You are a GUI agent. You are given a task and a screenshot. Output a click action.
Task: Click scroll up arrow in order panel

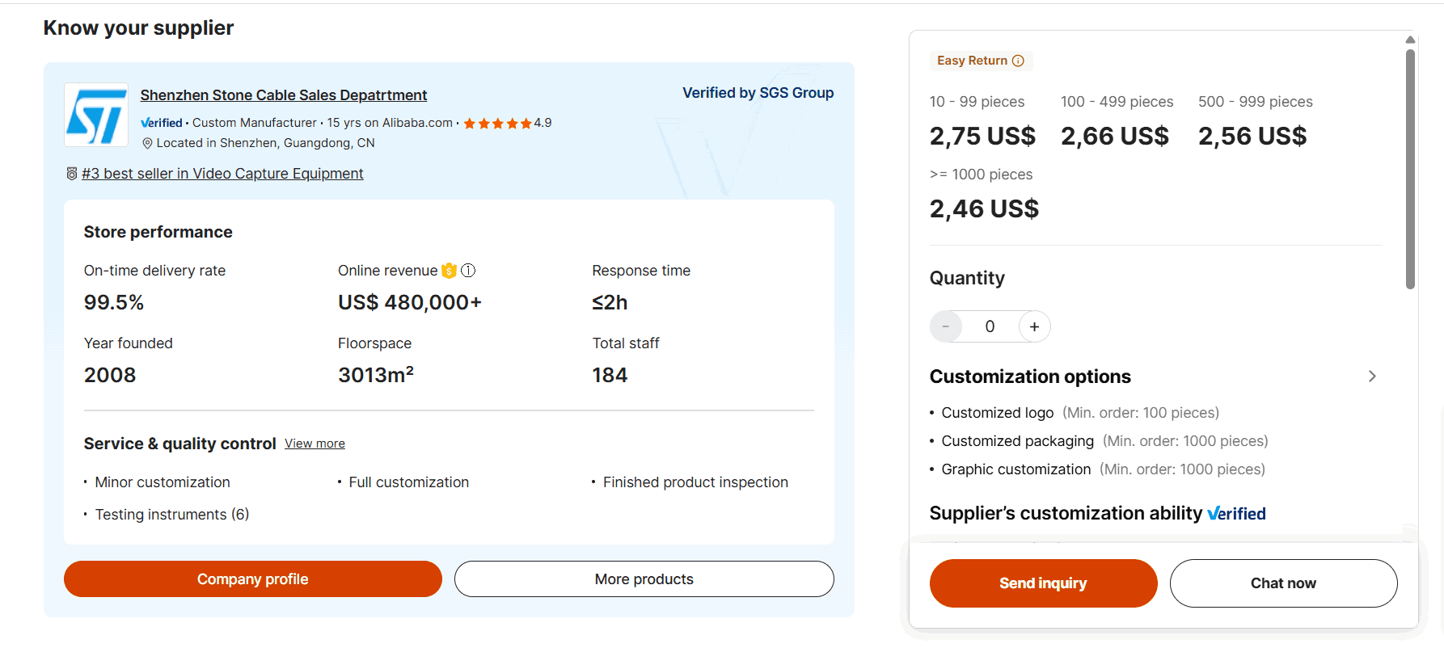click(1410, 40)
